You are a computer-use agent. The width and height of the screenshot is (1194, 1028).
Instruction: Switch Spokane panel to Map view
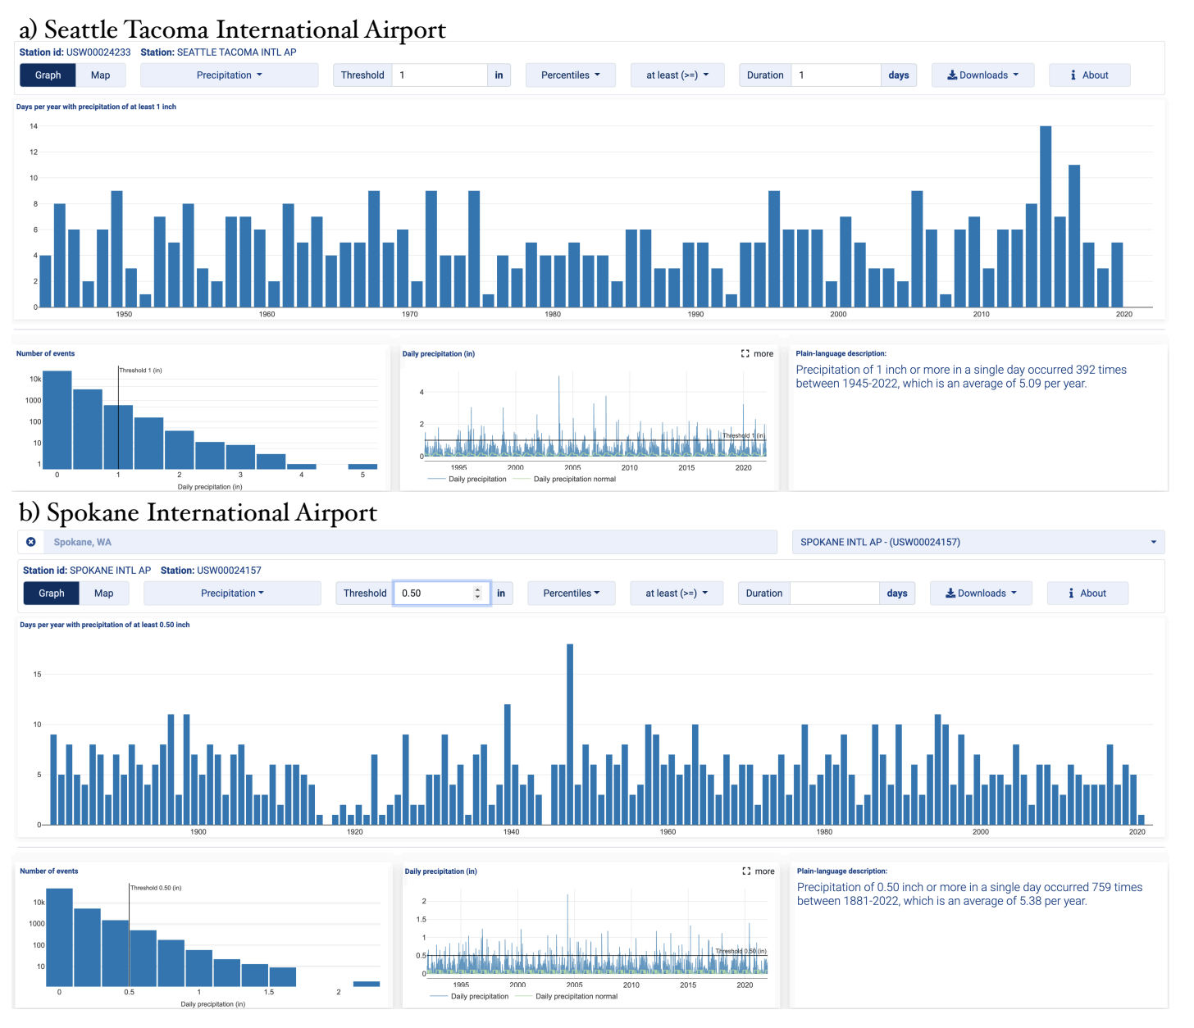(x=103, y=594)
